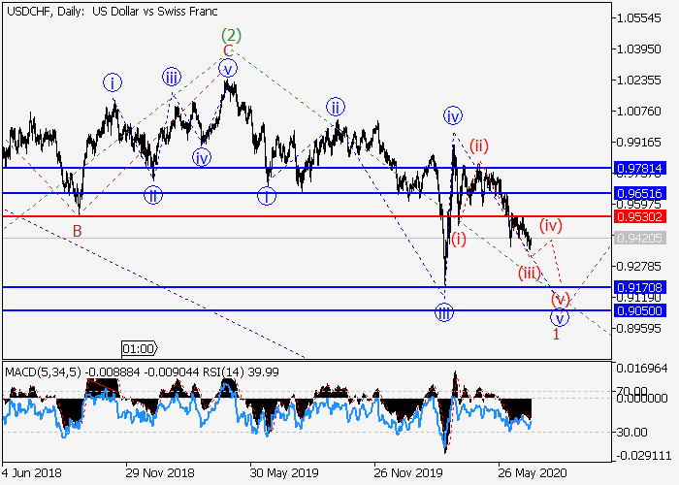Click the 0.97814 blue price level tag
The width and height of the screenshot is (679, 485).
click(638, 168)
